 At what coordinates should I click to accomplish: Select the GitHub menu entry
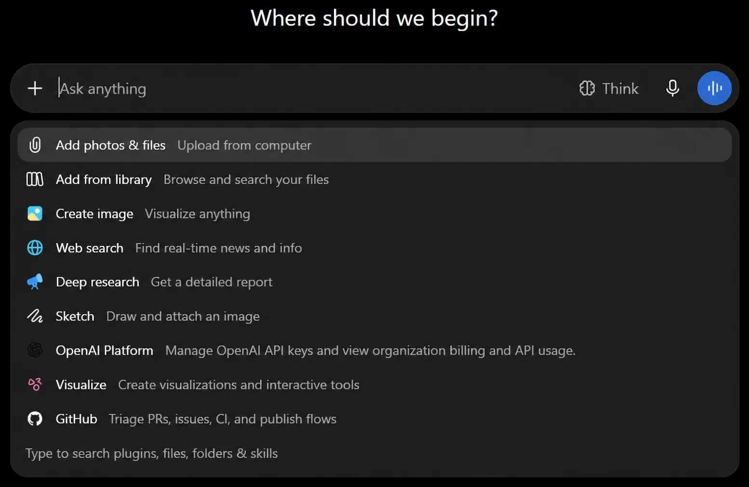pos(374,419)
